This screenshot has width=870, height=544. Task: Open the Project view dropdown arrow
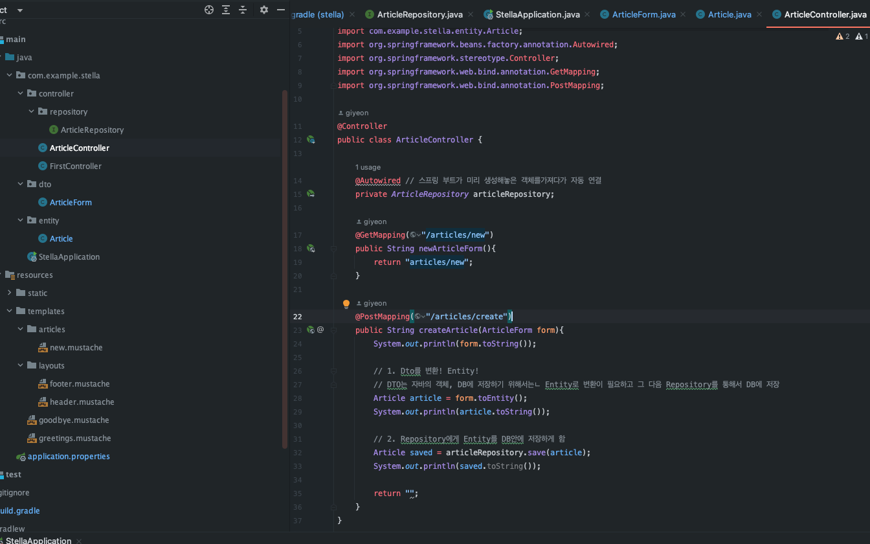click(x=19, y=10)
